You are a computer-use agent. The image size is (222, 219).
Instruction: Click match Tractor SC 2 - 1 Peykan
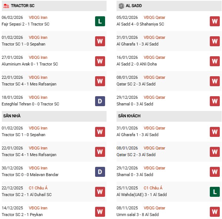(x=22, y=215)
